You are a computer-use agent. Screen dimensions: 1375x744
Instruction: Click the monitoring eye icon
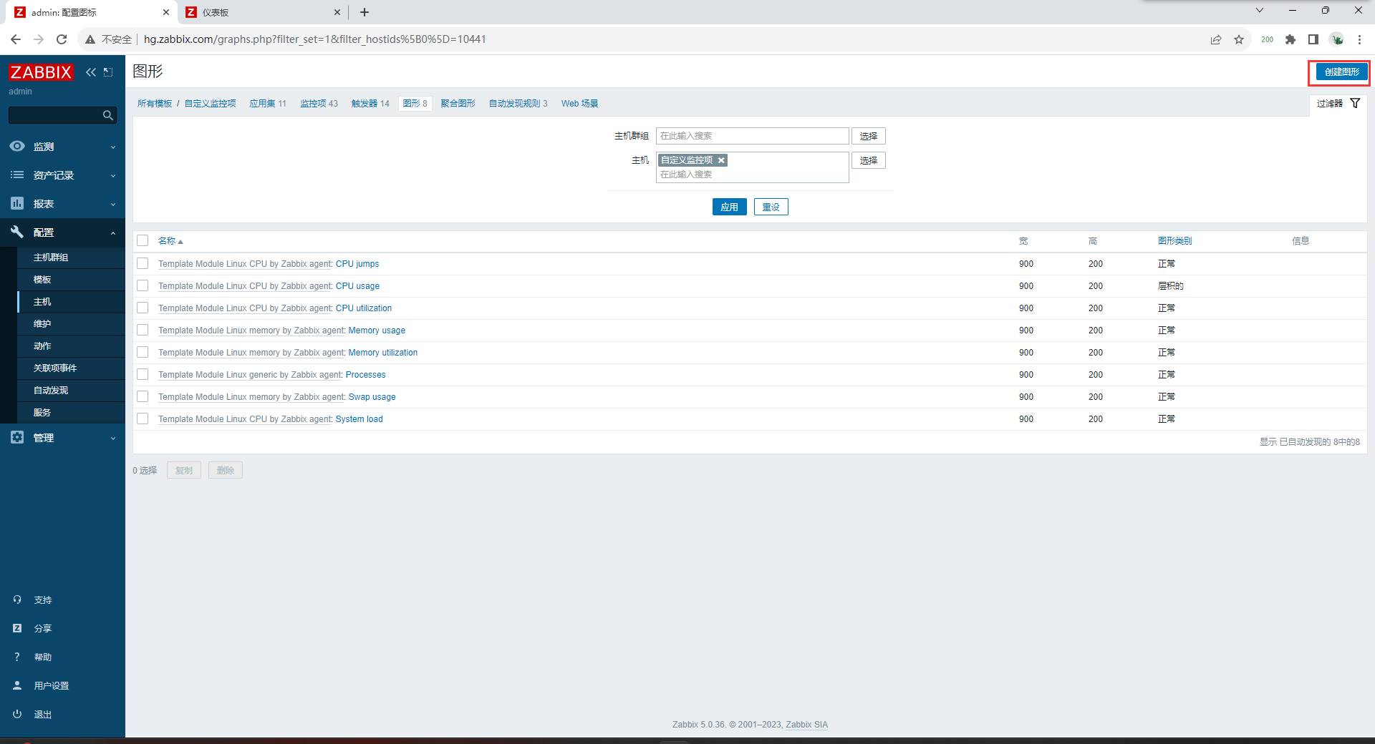(x=17, y=146)
